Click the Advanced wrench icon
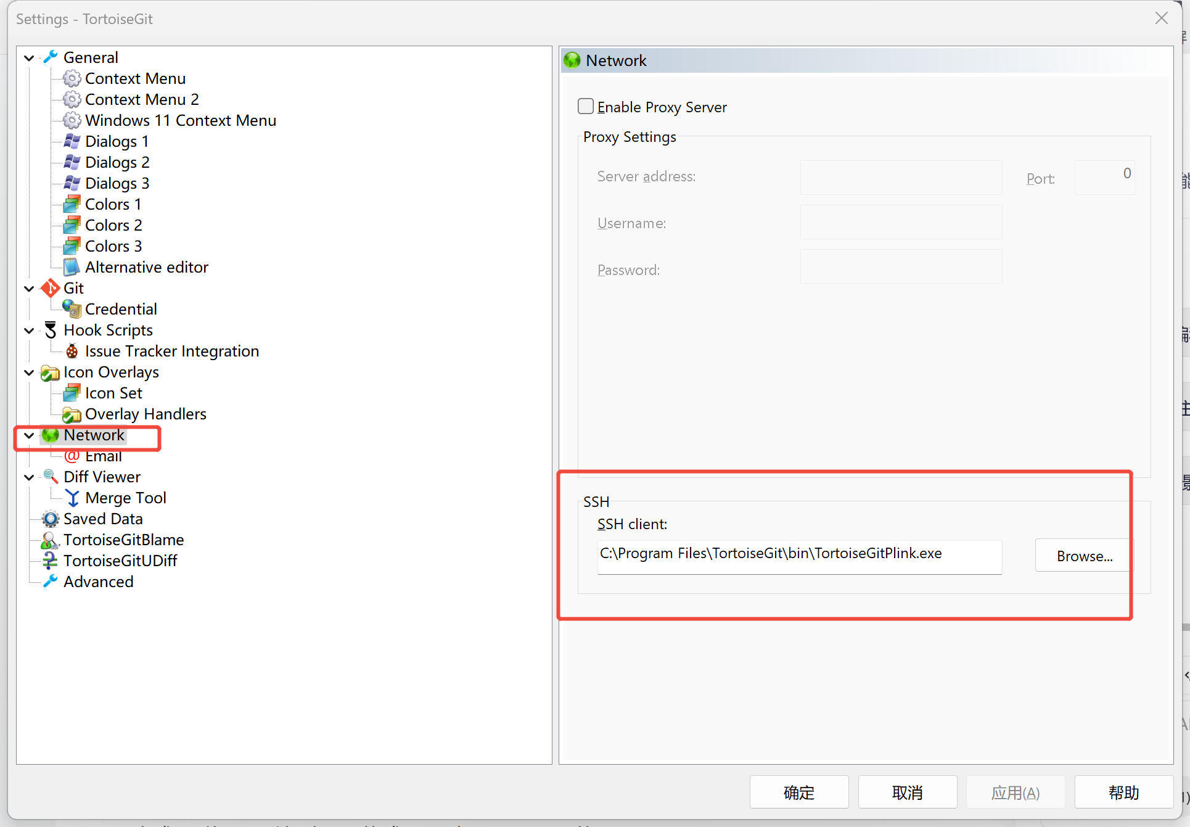Viewport: 1190px width, 827px height. 51,582
